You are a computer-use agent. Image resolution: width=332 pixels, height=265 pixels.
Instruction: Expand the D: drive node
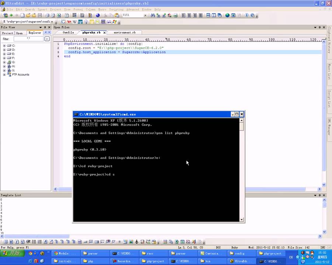pyautogui.click(x=4, y=50)
